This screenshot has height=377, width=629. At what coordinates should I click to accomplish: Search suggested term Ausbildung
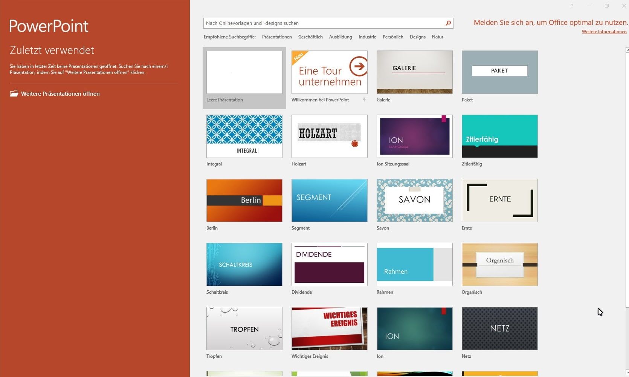click(340, 37)
